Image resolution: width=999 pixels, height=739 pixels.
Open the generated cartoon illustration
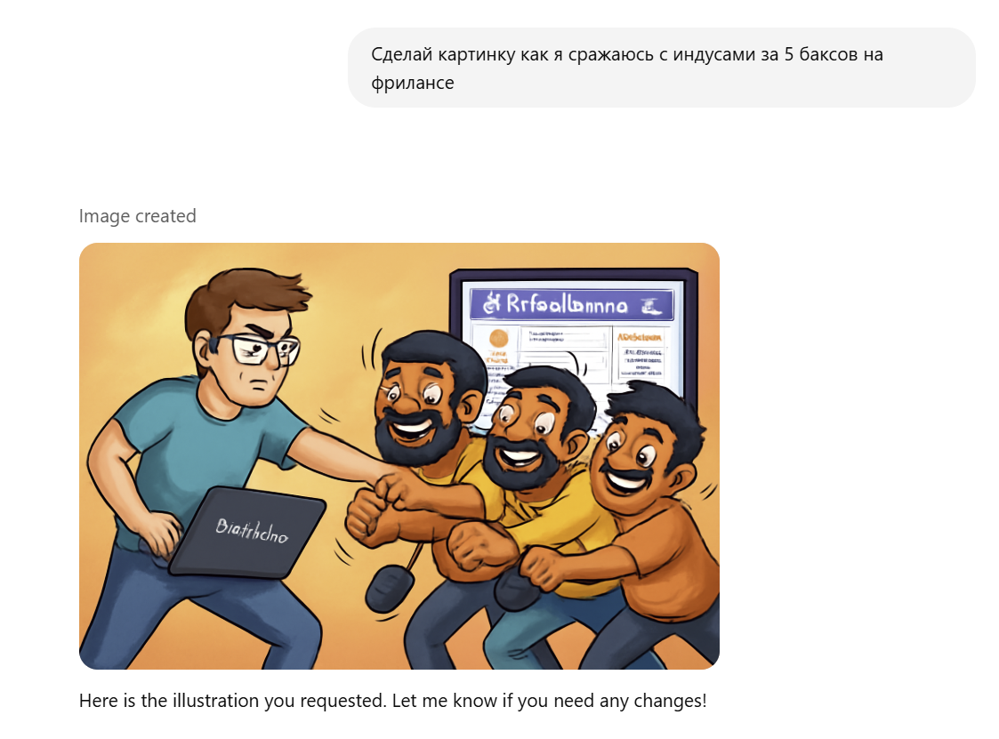click(399, 455)
